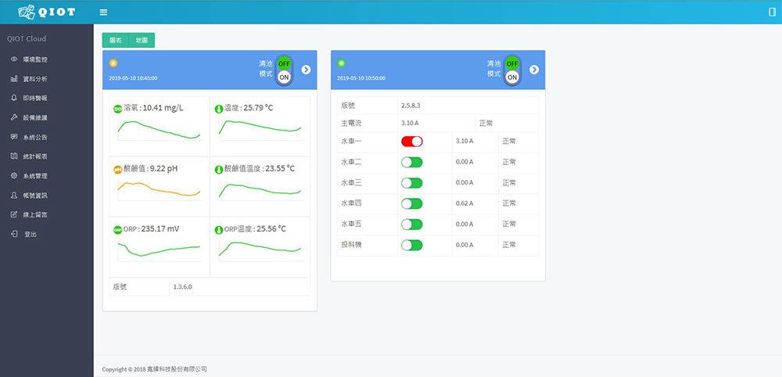Viewport: 782px width, 377px height.
Task: Switch to the 圖表 tab
Action: (x=115, y=40)
